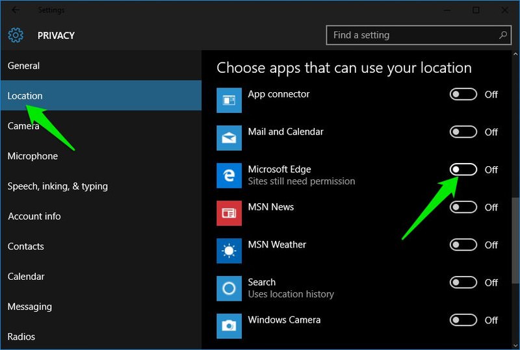The image size is (520, 350).
Task: Open Account info privacy settings
Action: pyautogui.click(x=101, y=216)
